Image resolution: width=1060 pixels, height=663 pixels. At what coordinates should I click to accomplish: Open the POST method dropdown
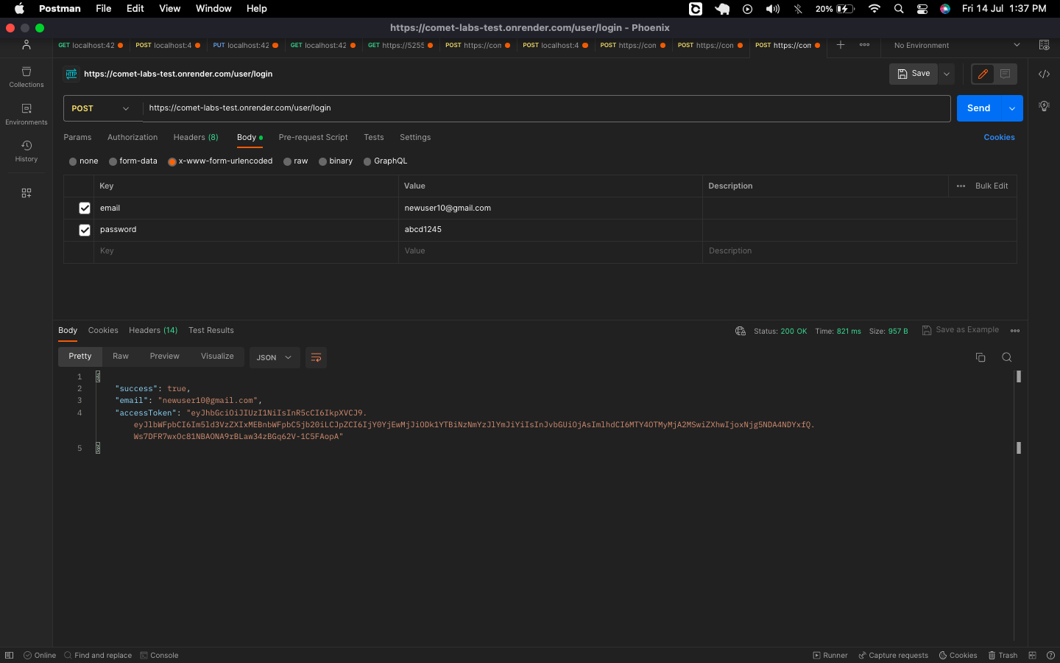point(102,108)
